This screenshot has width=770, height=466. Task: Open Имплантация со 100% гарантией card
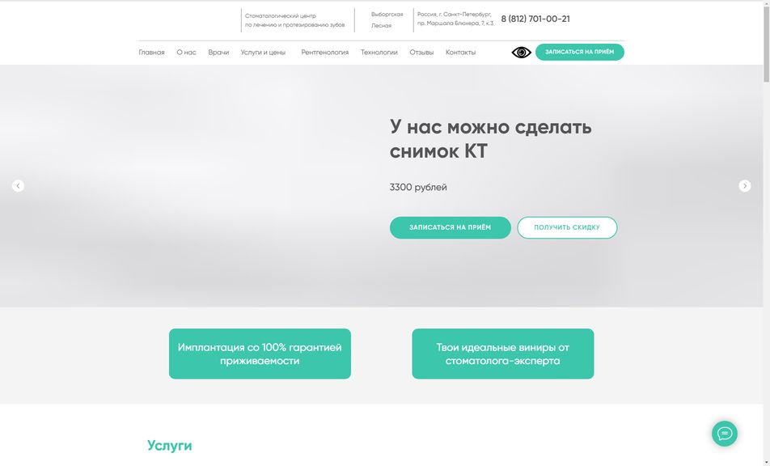tap(260, 354)
